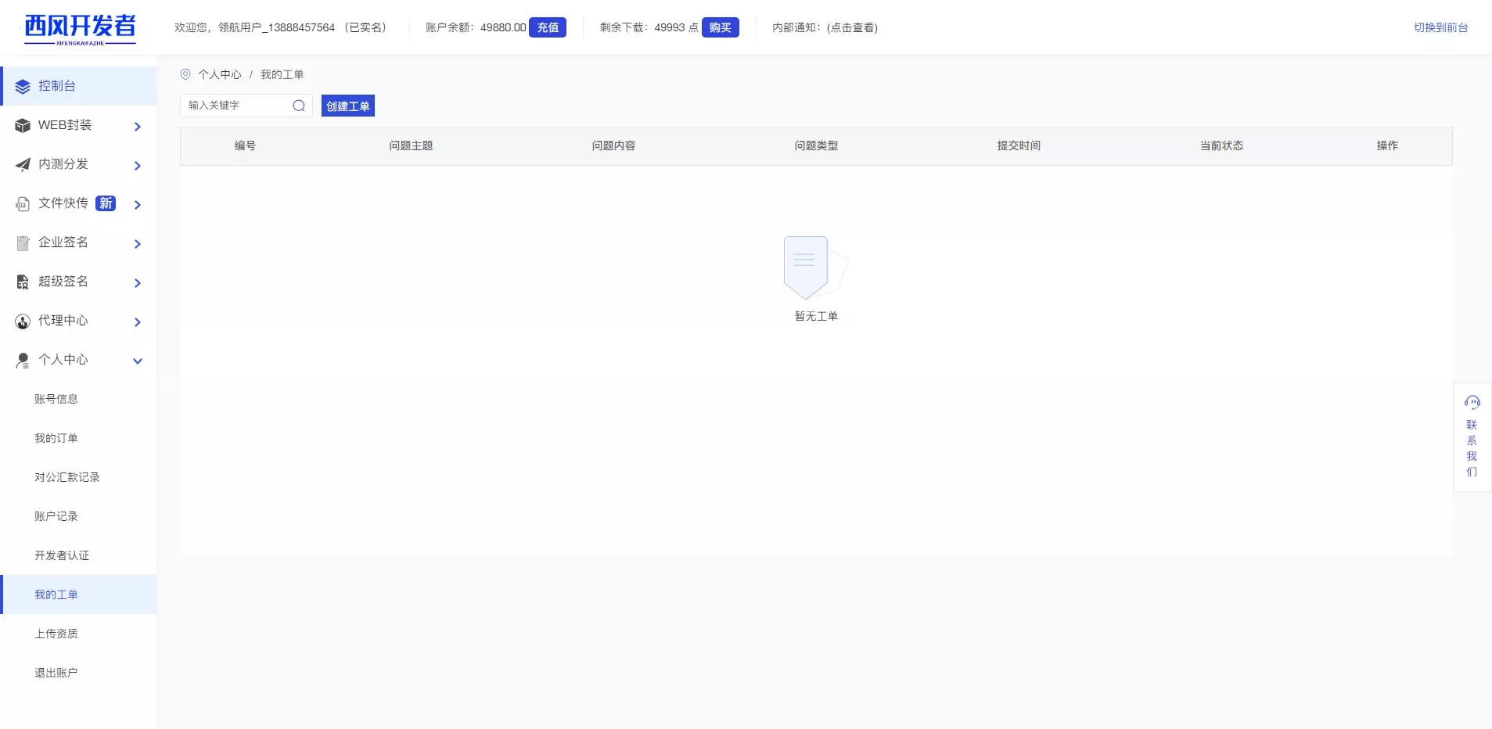Viewport: 1492px width, 729px height.
Task: Click the 超级签名 sidebar icon
Action: [21, 282]
